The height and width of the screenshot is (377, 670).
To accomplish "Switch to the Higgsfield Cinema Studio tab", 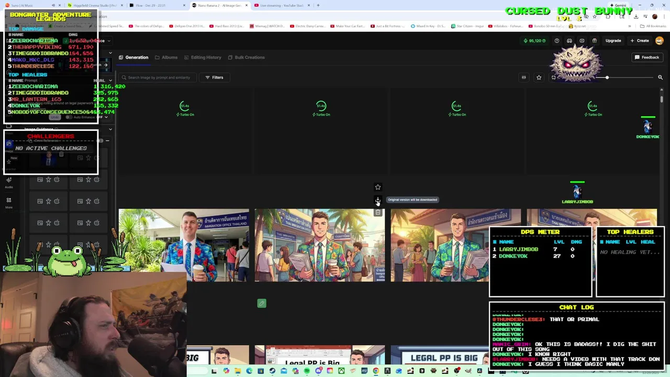I will pos(94,5).
